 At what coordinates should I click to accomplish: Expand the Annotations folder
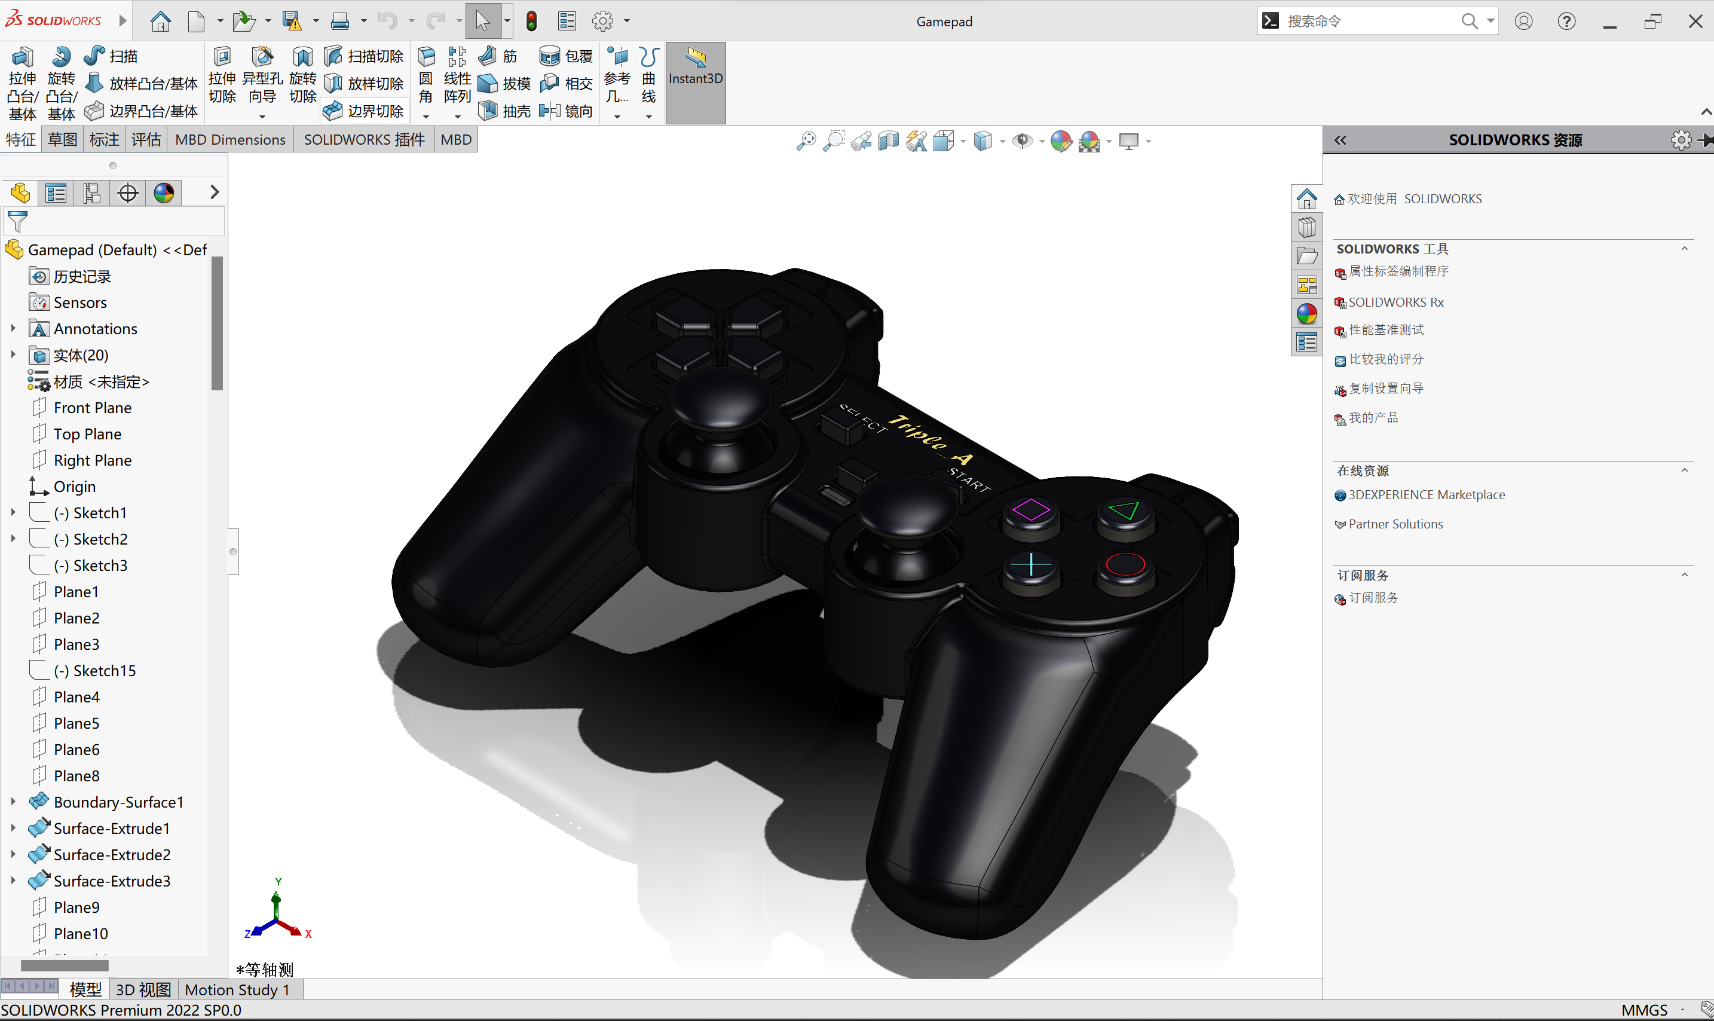point(11,328)
